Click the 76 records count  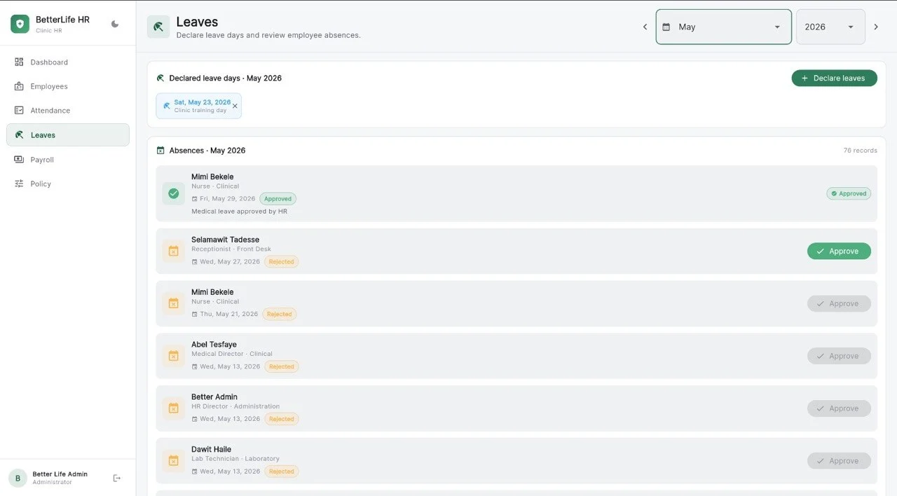[x=860, y=151]
